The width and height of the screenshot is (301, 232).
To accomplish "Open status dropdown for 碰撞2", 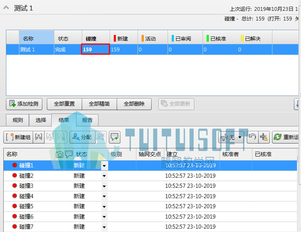I will click(104, 176).
